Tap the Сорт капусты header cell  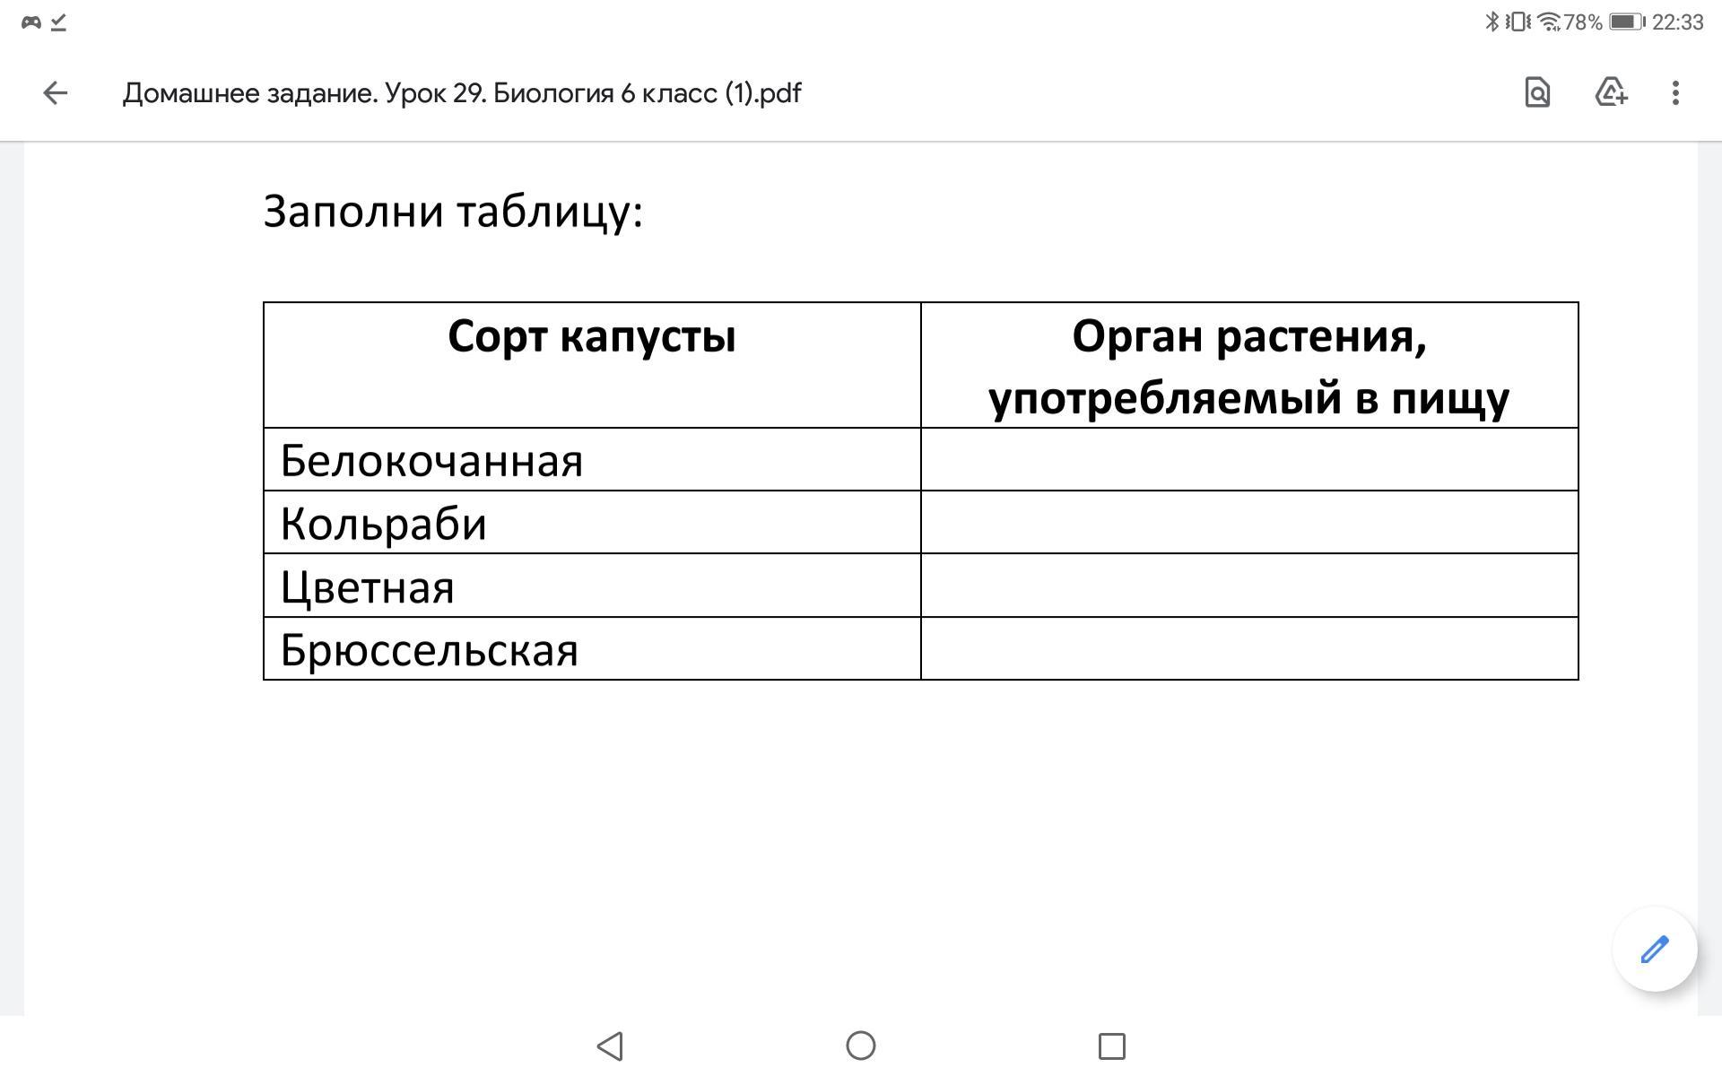pos(592,365)
